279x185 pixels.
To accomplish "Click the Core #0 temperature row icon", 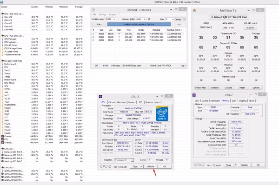I will tap(2, 17).
